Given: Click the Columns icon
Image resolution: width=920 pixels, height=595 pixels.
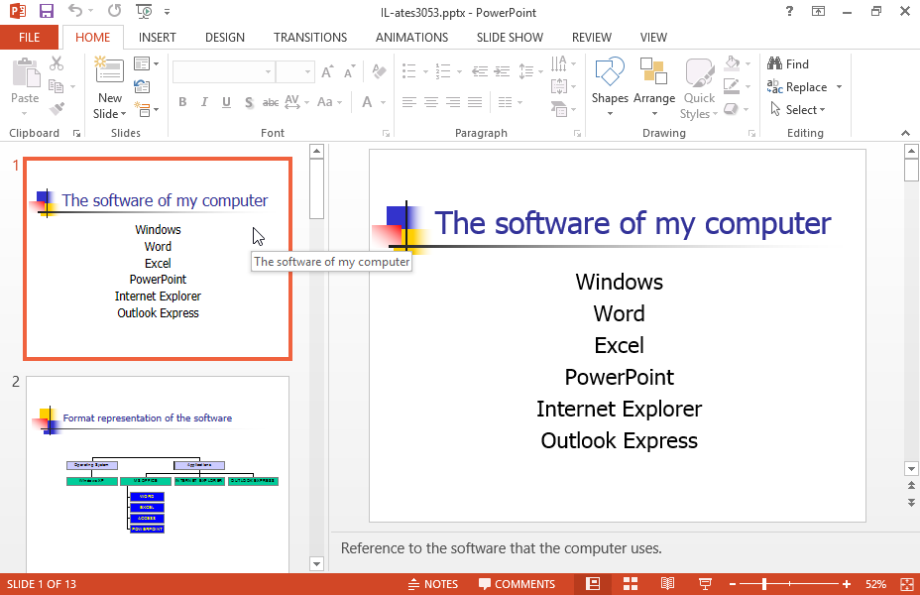Looking at the screenshot, I should [506, 102].
